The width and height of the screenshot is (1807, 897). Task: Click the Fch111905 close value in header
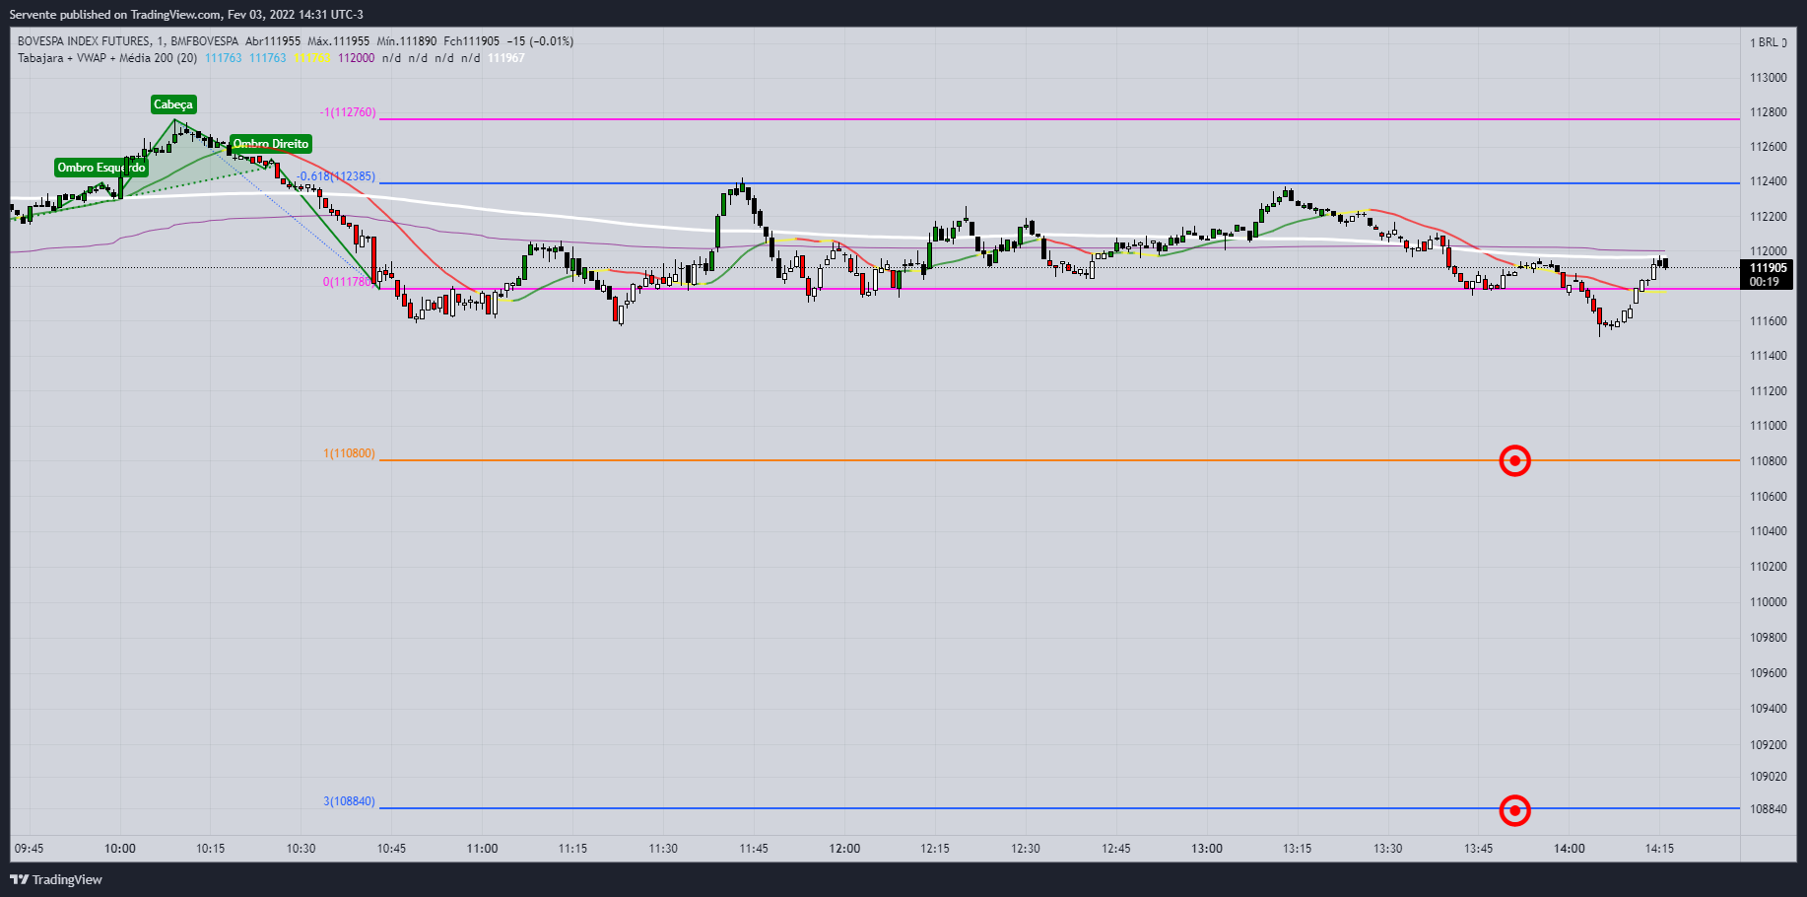pyautogui.click(x=471, y=41)
